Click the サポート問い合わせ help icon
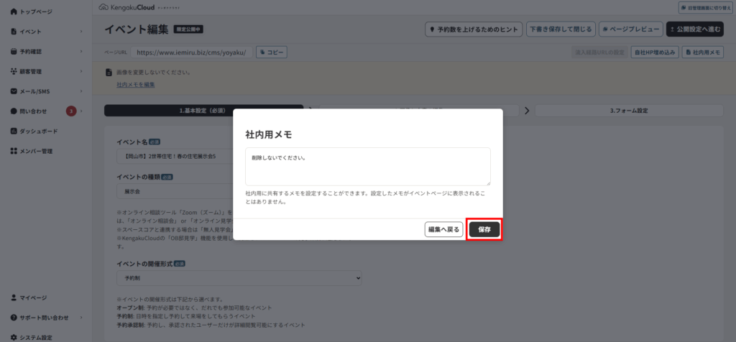 pos(14,318)
